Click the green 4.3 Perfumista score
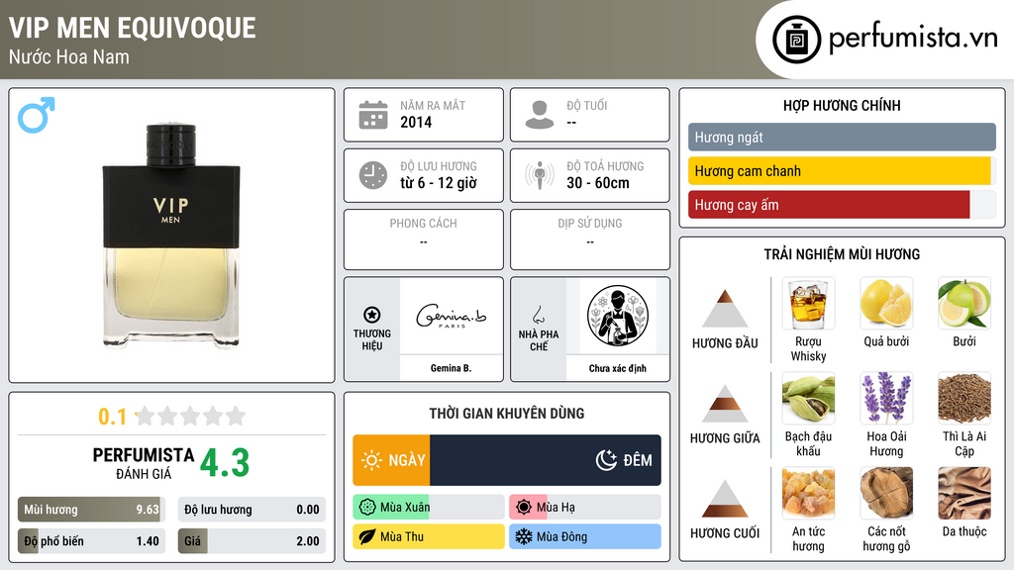 tap(225, 463)
